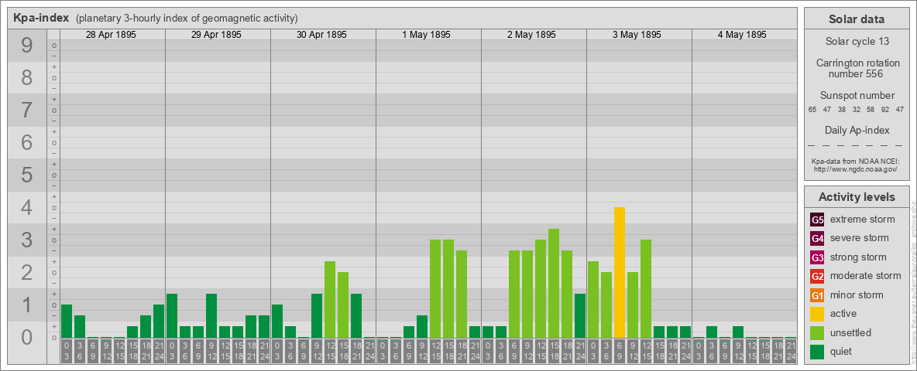The image size is (917, 371).
Task: Click the Sunspot number label
Action: (x=857, y=95)
